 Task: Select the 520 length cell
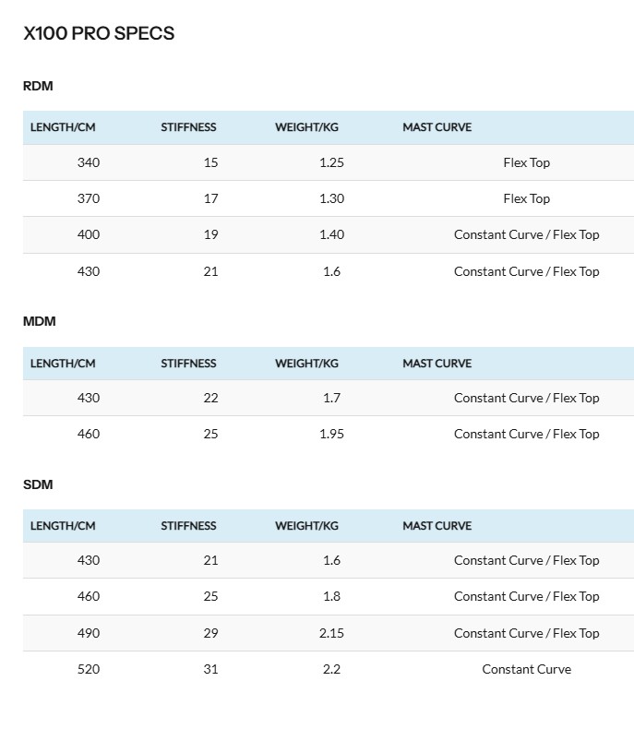pos(89,669)
